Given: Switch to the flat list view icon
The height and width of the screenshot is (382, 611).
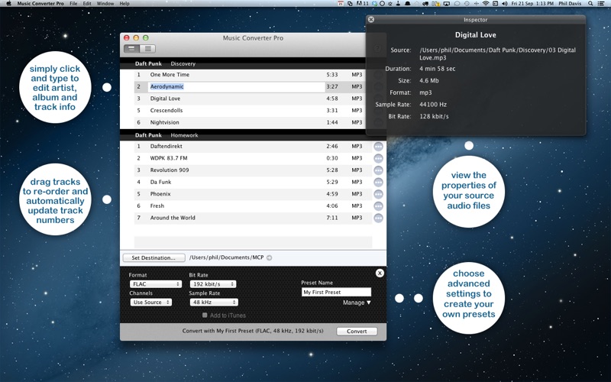Looking at the screenshot, I should click(x=147, y=49).
